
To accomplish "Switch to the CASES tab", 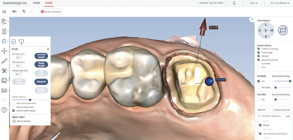I will (x=37, y=3).
